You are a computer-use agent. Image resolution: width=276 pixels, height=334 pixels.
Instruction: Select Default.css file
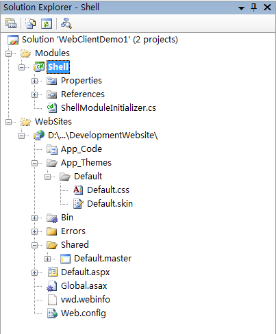point(108,190)
